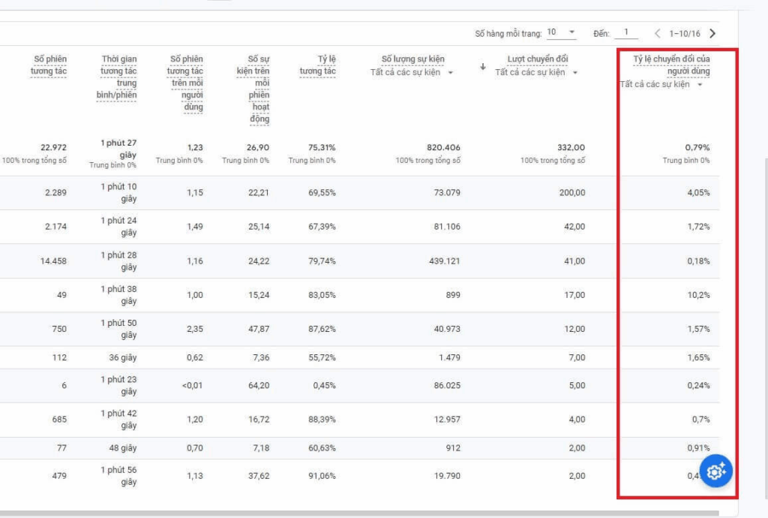Click the horizontal scrollbar below the table

(x=360, y=513)
